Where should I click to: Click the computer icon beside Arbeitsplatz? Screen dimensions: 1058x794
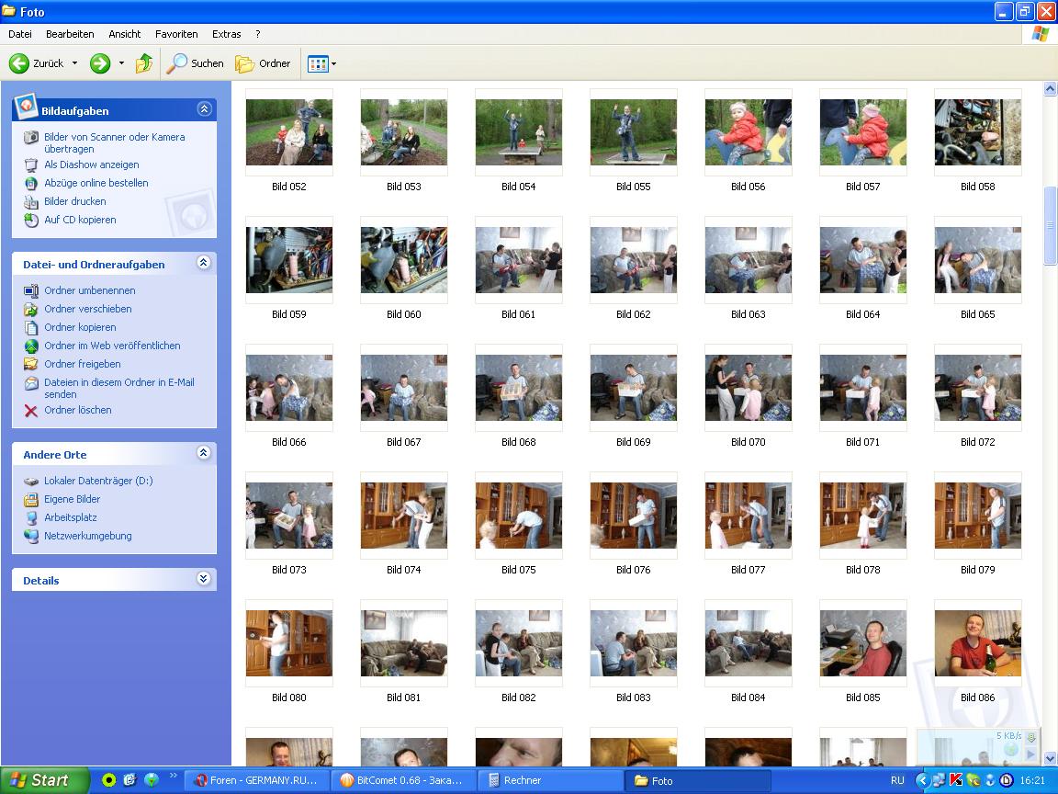[x=31, y=518]
